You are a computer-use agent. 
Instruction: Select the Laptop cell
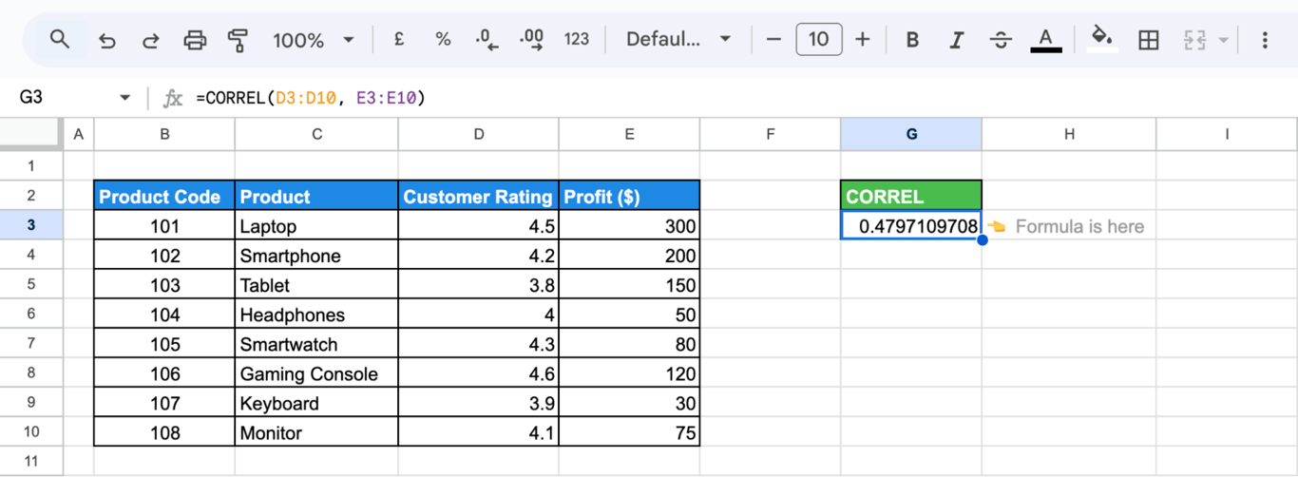point(316,225)
